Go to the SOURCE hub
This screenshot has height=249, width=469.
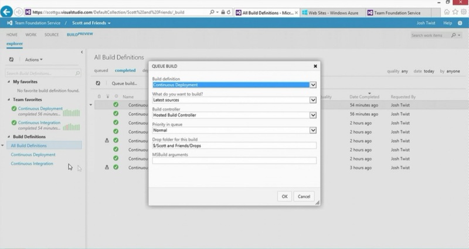[52, 35]
